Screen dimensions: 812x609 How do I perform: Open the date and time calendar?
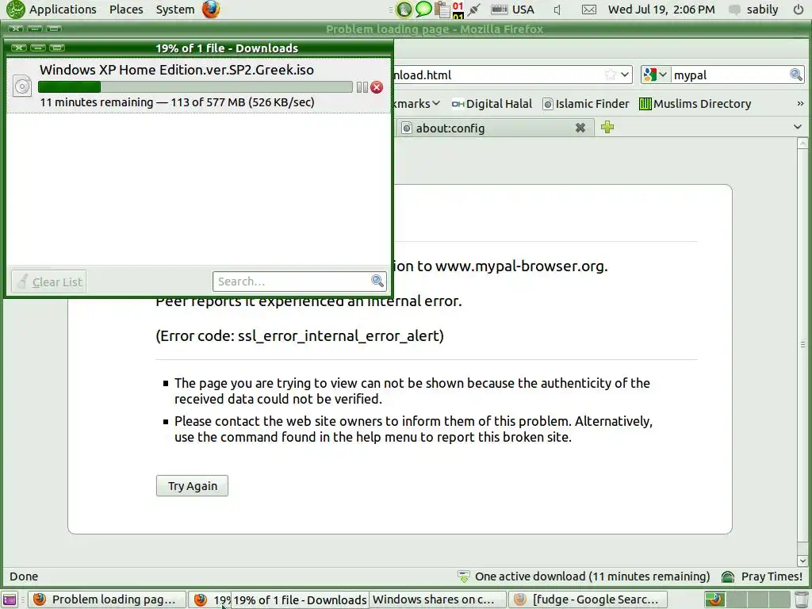coord(661,10)
